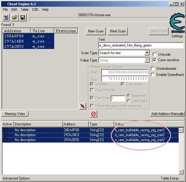The height and width of the screenshot is (182, 186).
Task: Click the address table's Address column header
Action: (76, 124)
